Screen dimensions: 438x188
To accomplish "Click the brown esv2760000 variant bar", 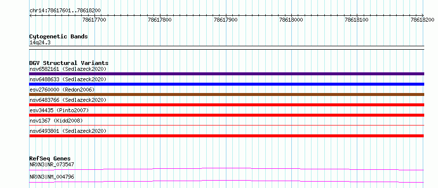I will [x=226, y=94].
